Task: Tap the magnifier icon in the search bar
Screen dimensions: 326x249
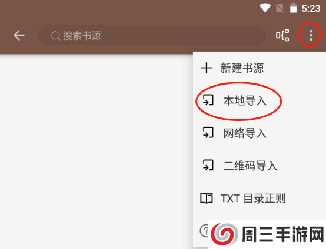Action: pyautogui.click(x=55, y=35)
